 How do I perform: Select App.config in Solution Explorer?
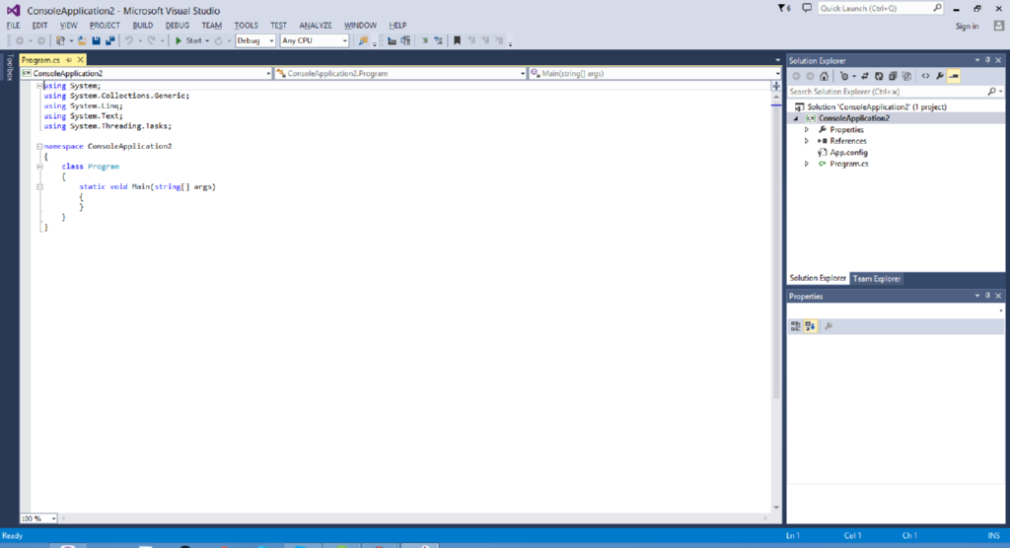pos(848,153)
